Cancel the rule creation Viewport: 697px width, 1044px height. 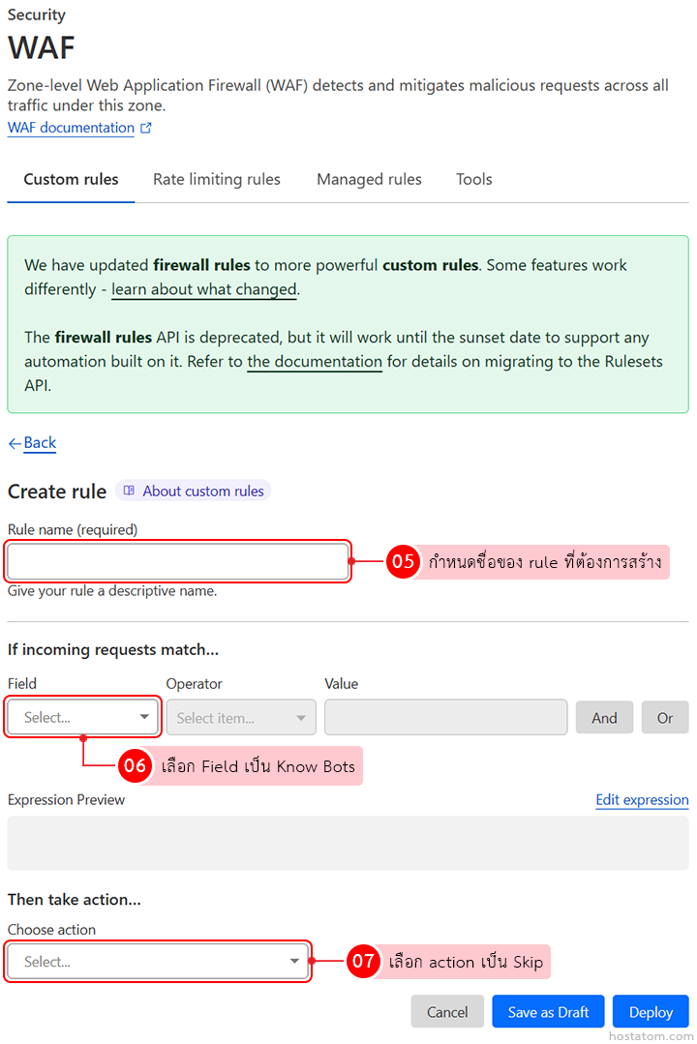pyautogui.click(x=447, y=1012)
